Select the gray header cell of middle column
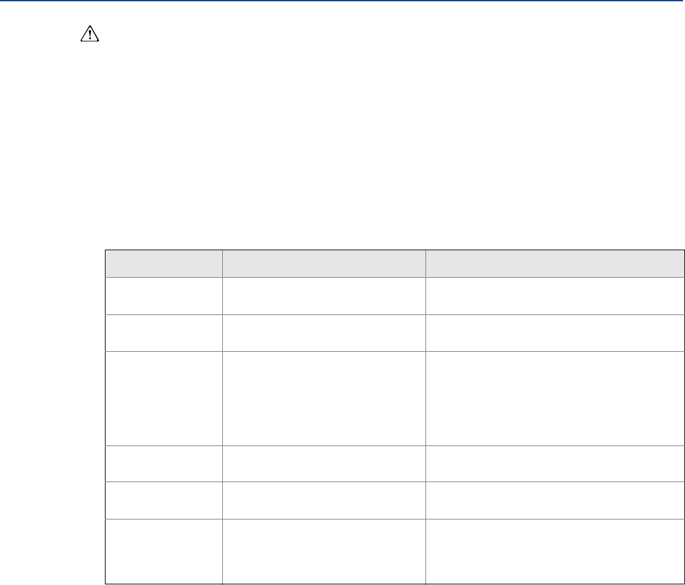Image resolution: width=685 pixels, height=585 pixels. click(324, 264)
